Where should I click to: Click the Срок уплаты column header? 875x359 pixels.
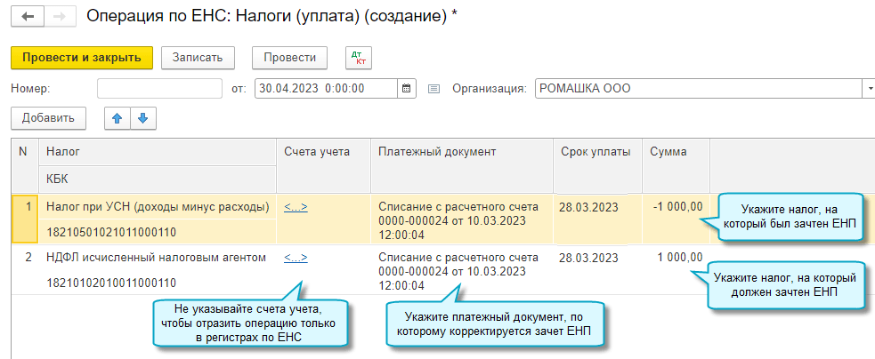(595, 152)
